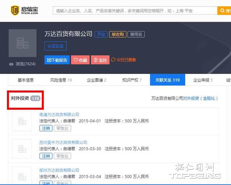Click the heart icon in 收藏
Image resolution: width=231 pixels, height=185 pixels.
pos(75,60)
